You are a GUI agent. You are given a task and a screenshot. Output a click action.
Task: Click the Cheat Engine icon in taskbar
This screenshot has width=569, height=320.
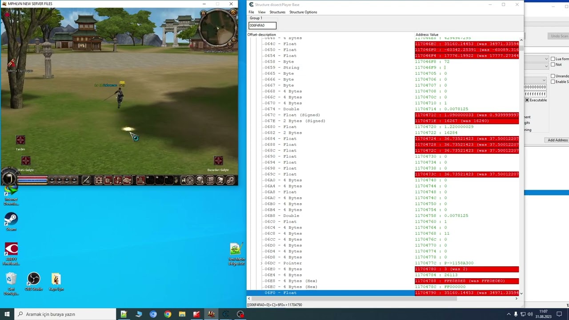tap(226, 314)
